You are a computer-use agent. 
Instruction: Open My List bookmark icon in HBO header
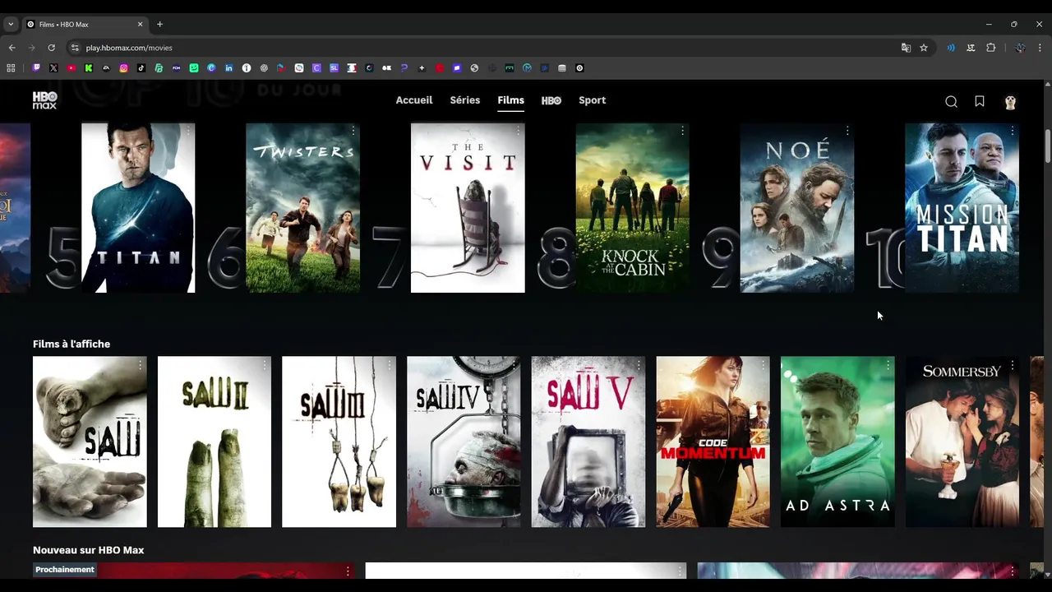coord(980,101)
